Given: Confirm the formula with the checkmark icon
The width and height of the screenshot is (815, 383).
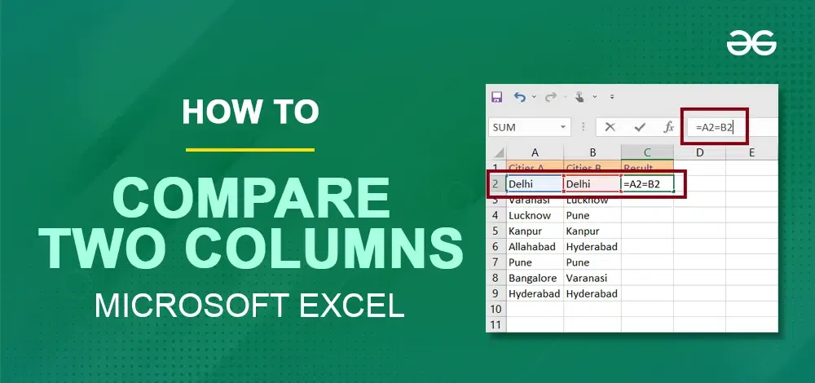Looking at the screenshot, I should 640,127.
